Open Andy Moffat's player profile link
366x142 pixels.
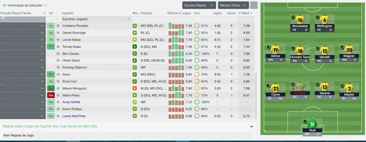coord(71,102)
